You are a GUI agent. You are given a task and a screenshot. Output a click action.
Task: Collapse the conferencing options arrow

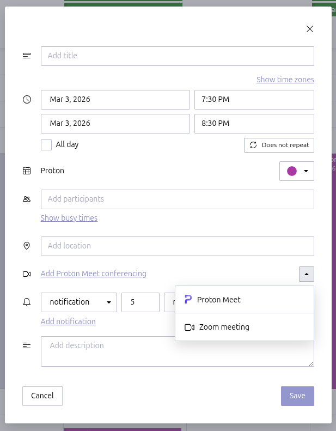(306, 274)
